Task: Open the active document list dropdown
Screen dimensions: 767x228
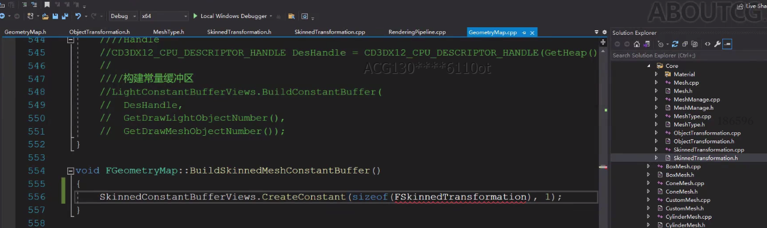Action: point(597,32)
